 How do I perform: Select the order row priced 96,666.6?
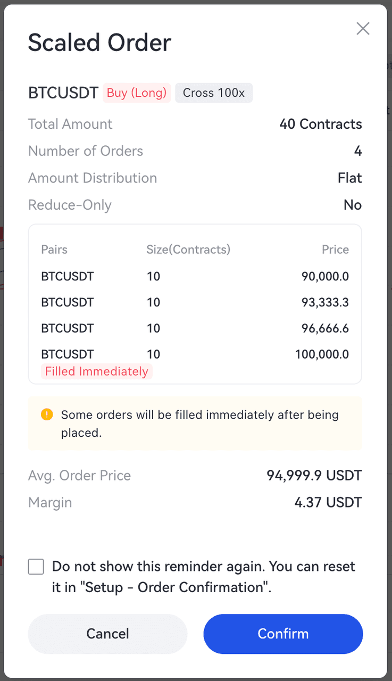[195, 328]
